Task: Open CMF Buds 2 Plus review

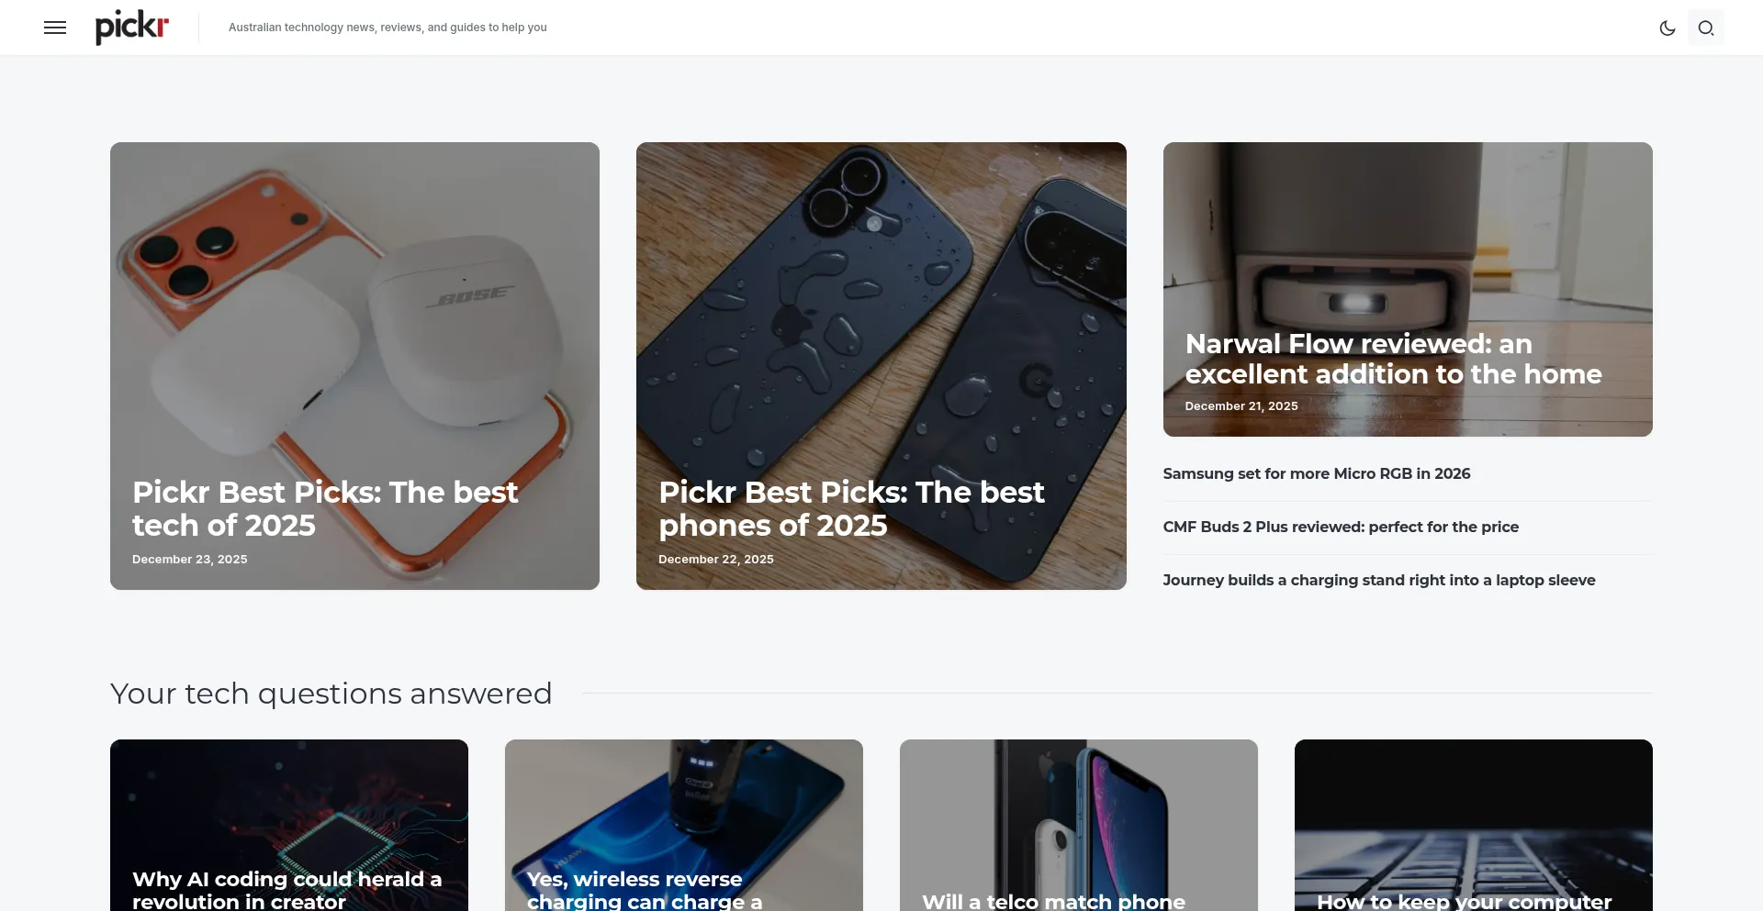Action: (1341, 527)
